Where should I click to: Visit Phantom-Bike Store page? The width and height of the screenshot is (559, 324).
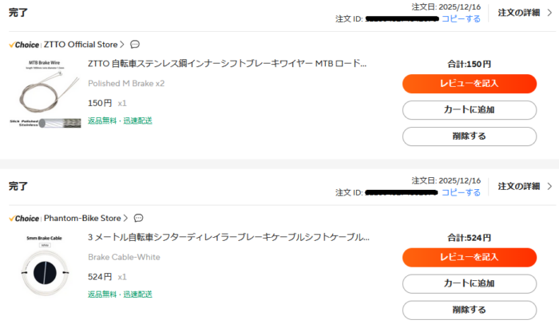pyautogui.click(x=85, y=218)
